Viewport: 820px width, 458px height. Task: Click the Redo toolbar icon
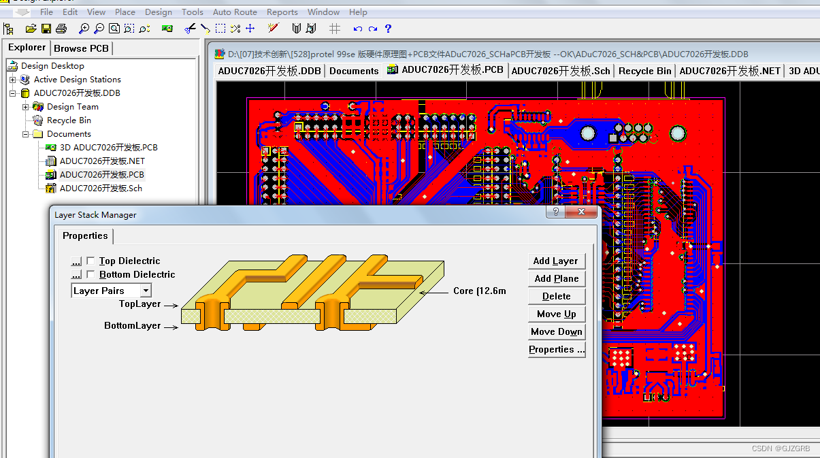pos(372,29)
